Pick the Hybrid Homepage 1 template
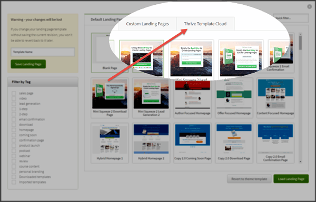316x202 pixels. [x=110, y=143]
